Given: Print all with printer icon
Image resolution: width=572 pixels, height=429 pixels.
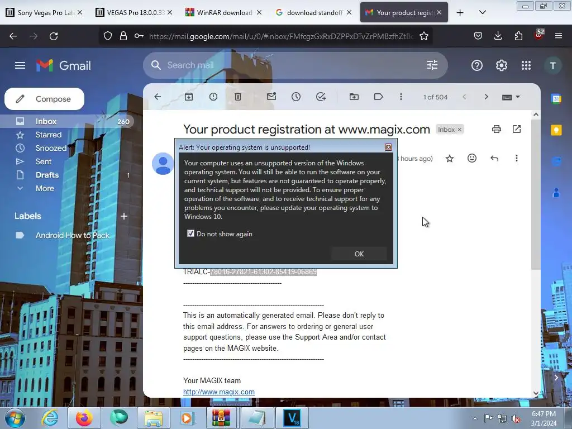Looking at the screenshot, I should click(497, 129).
